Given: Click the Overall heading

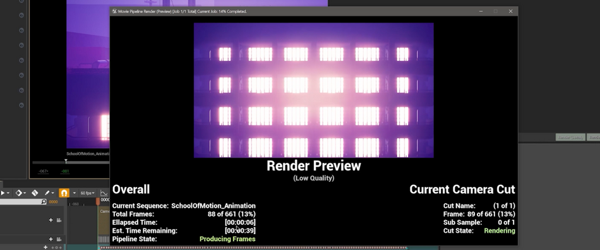Looking at the screenshot, I should (x=131, y=189).
